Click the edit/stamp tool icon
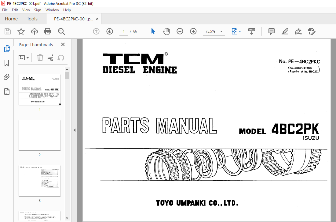The image size is (336, 222). pyautogui.click(x=312, y=31)
